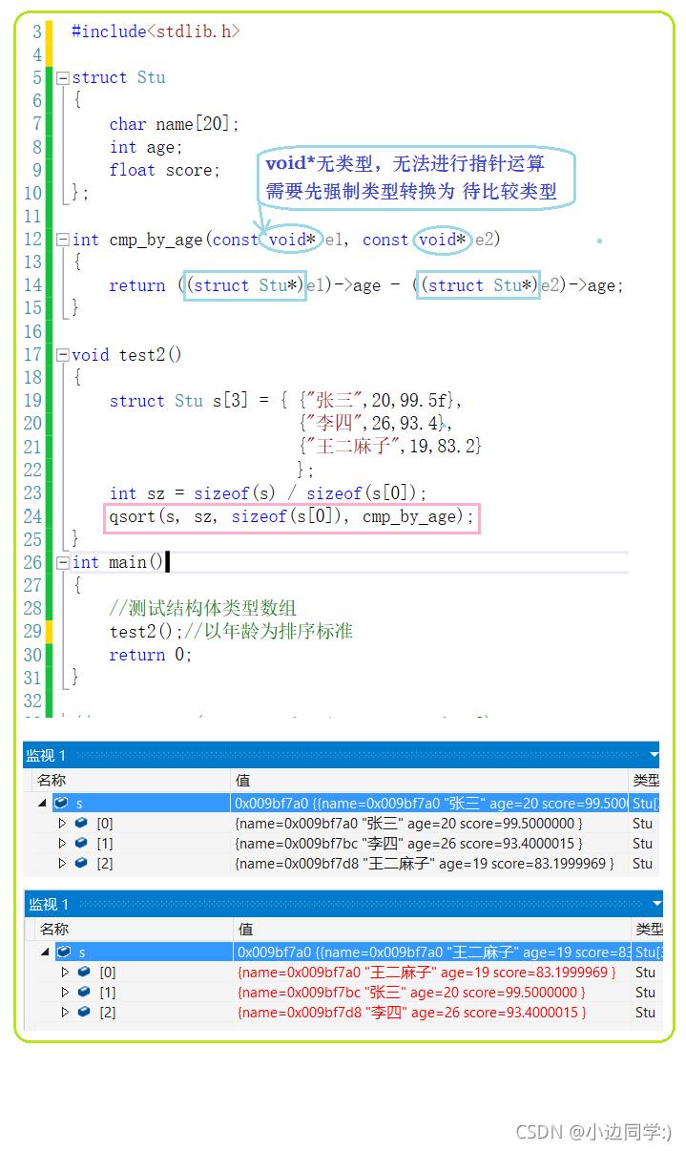Click the comment //测试结构体类型数组
The width and height of the screenshot is (686, 1151).
[x=203, y=609]
